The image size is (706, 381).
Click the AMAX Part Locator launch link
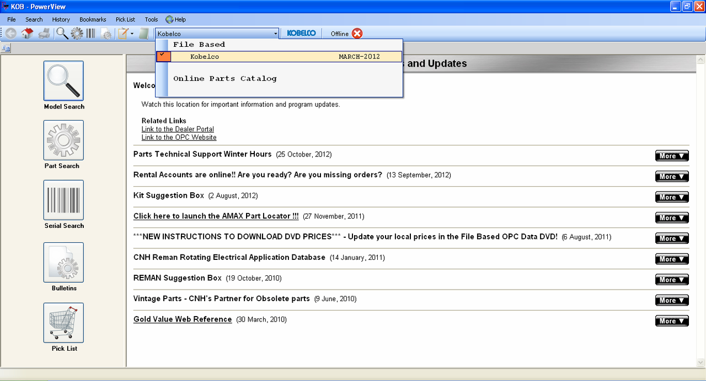coord(216,216)
